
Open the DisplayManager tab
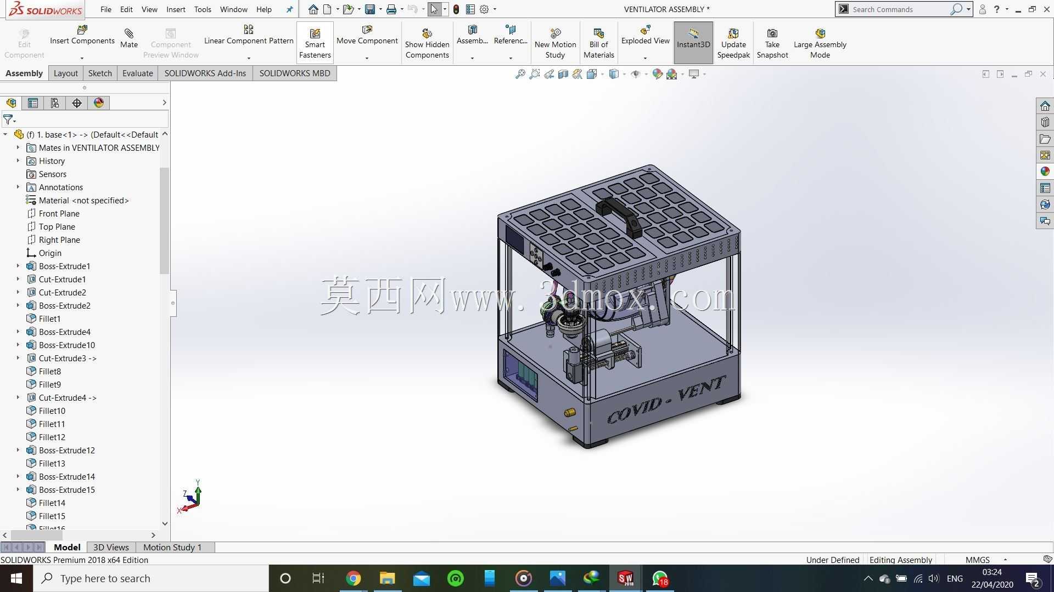point(99,103)
